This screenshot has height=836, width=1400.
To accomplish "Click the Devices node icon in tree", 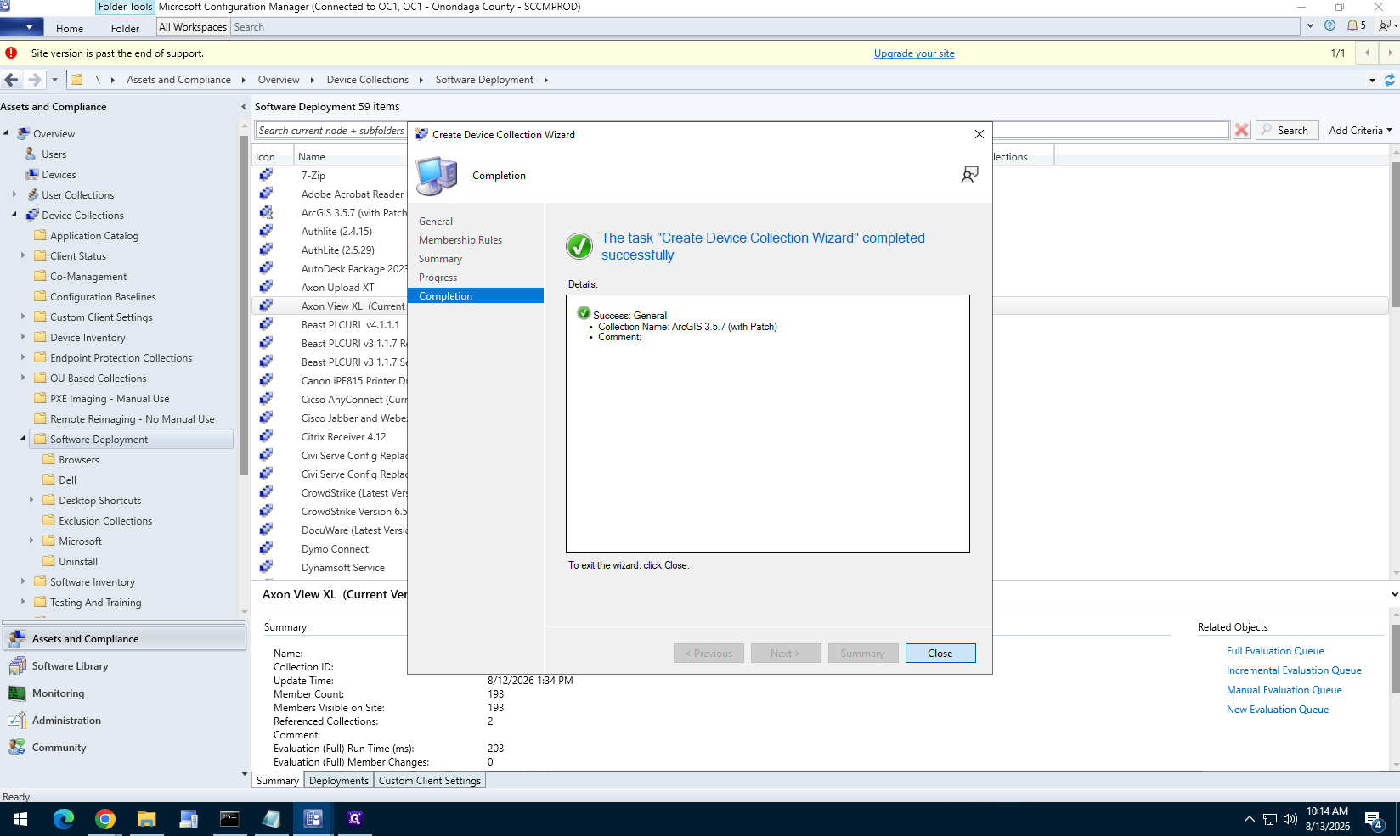I will point(31,174).
